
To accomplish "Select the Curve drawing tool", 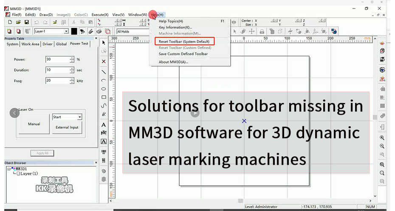I will coord(104,105).
